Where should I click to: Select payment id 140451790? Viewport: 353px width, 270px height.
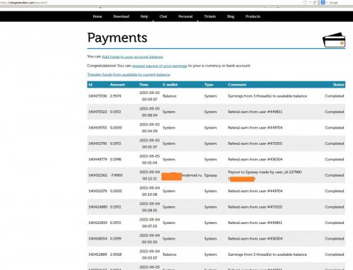point(97,143)
